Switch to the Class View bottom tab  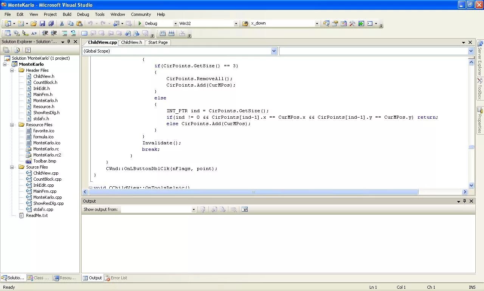click(x=38, y=278)
